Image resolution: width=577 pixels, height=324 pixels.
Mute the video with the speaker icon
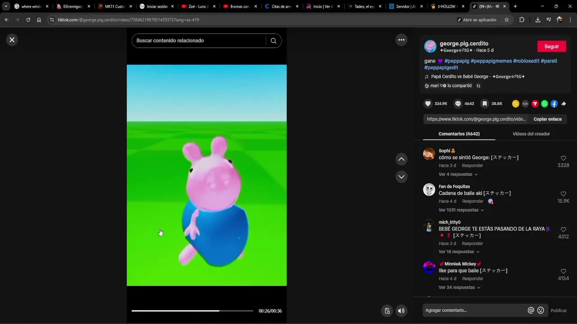[x=401, y=310]
